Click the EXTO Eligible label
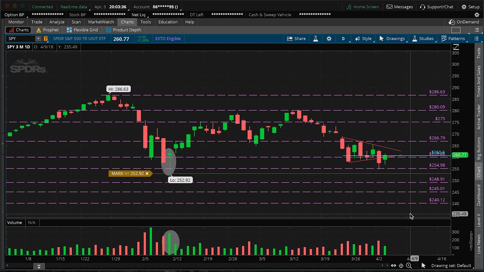 tap(168, 39)
